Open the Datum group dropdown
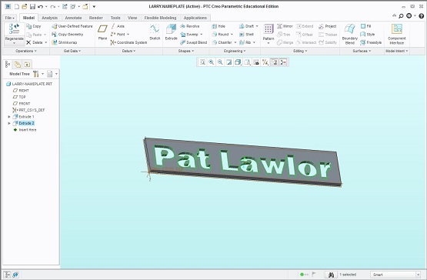Screen dimensions: 427x280 (x=128, y=51)
